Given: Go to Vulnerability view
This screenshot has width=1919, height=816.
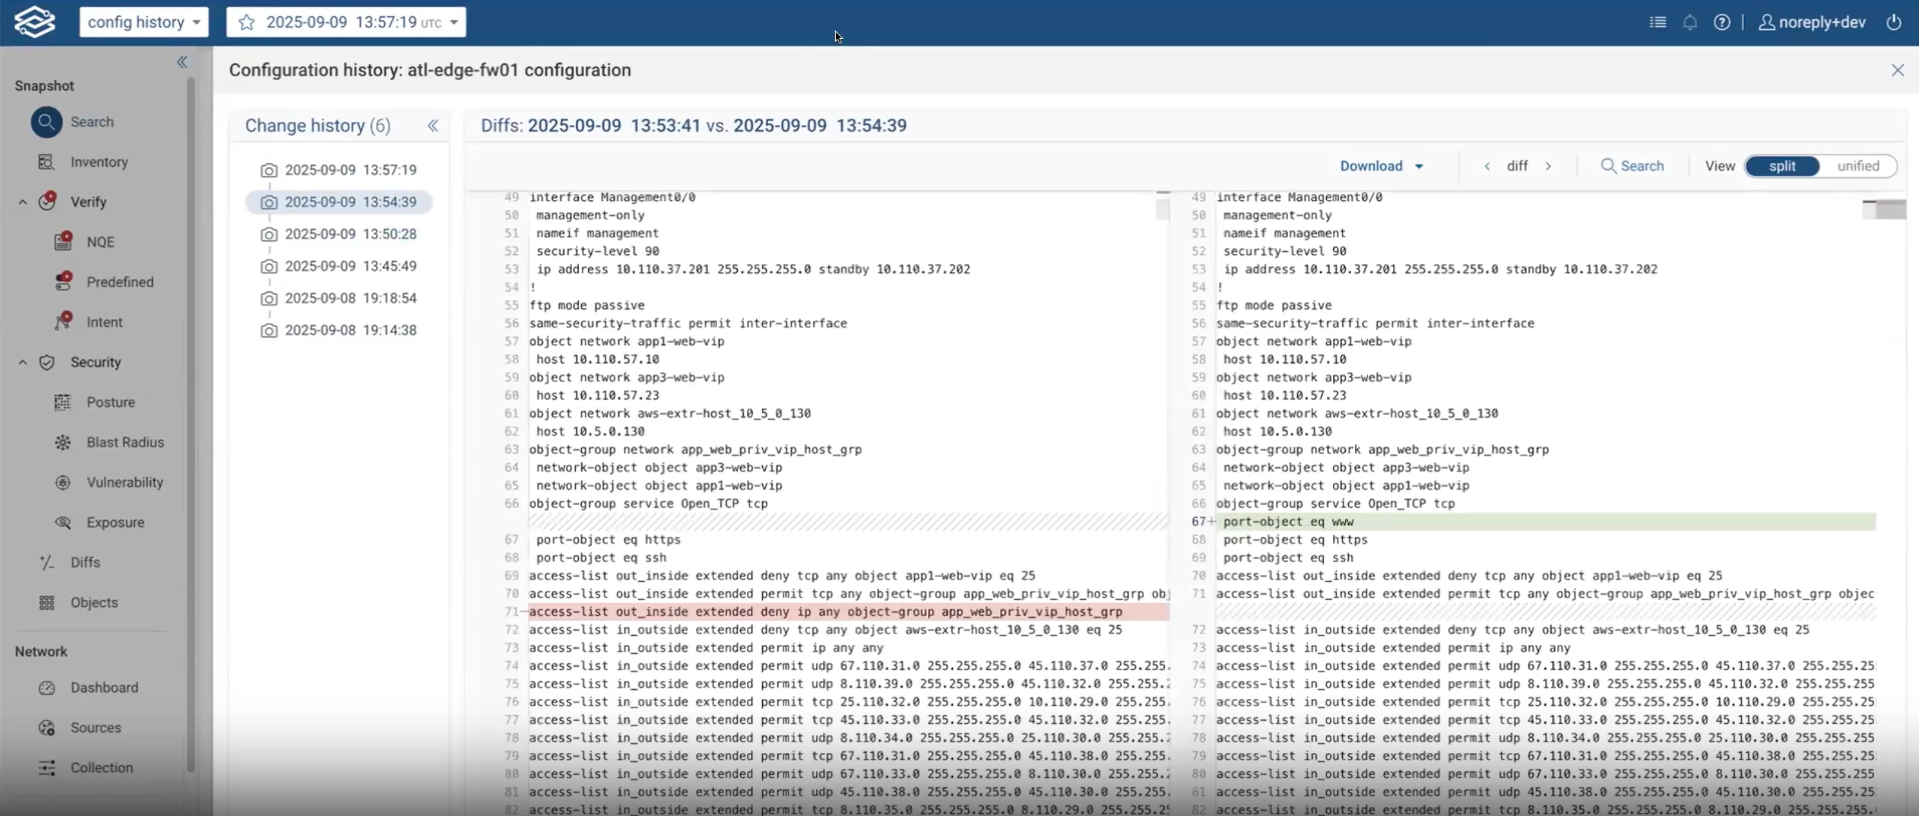Looking at the screenshot, I should click(x=124, y=483).
